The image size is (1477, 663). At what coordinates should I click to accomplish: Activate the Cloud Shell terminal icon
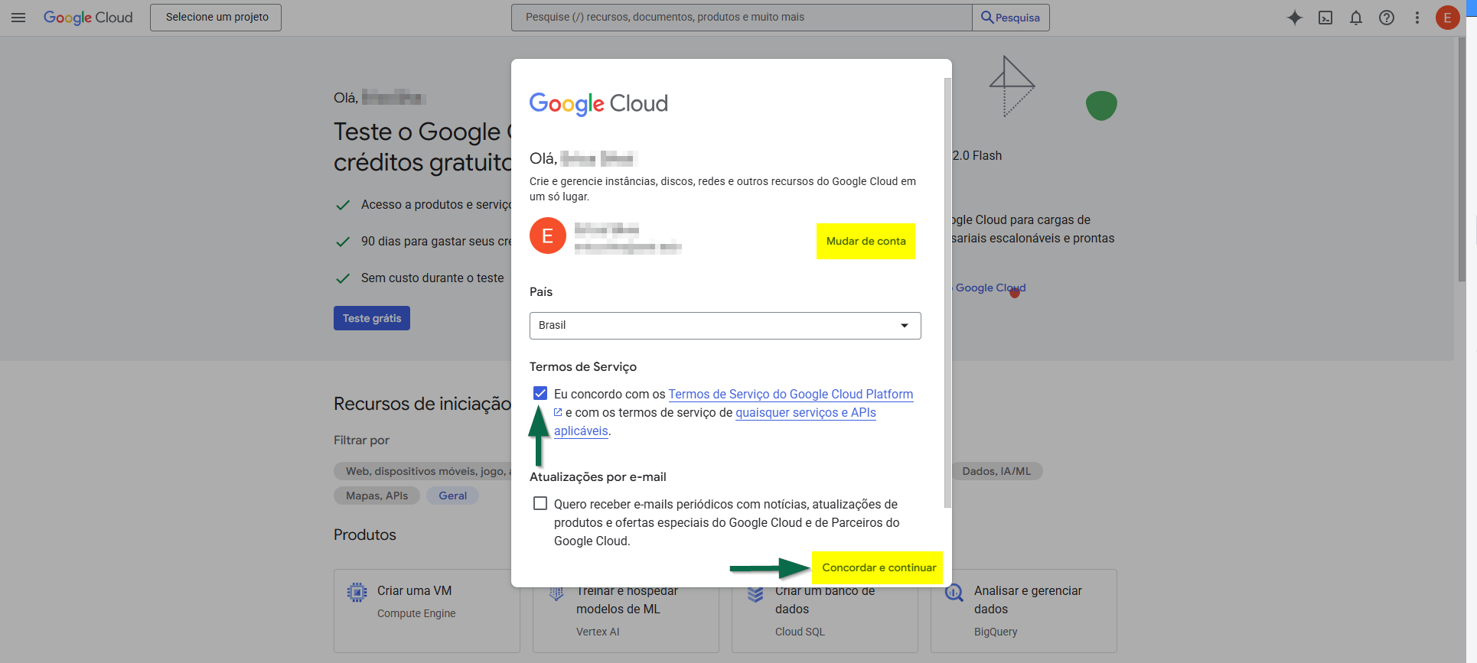(x=1325, y=18)
